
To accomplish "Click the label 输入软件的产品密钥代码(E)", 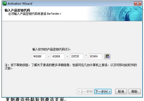I will coord(51,49).
